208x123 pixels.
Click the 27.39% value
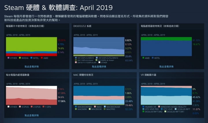click(62, 93)
